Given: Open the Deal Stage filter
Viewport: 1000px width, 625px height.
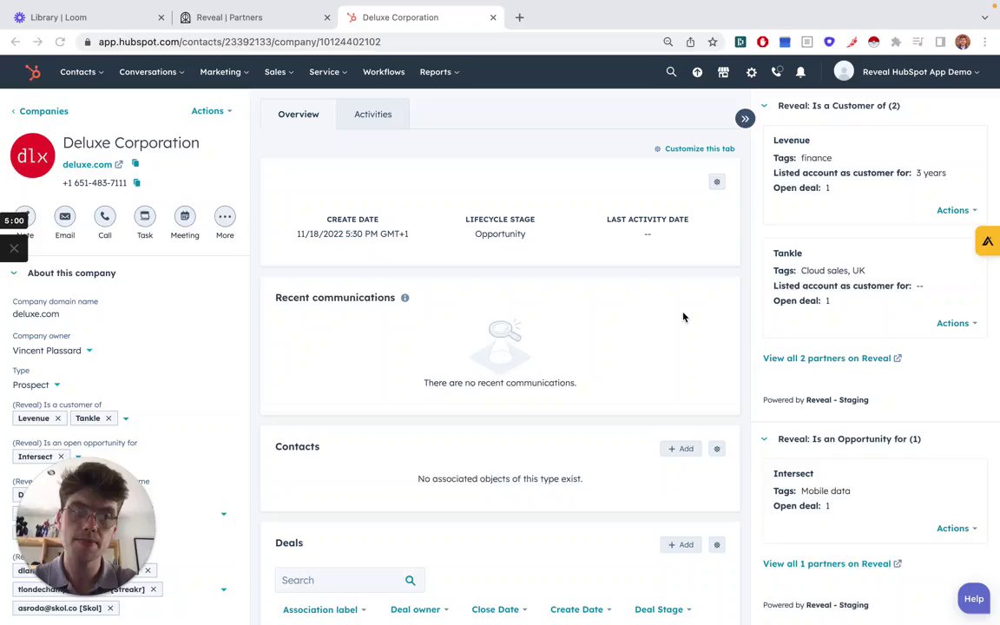Looking at the screenshot, I should pos(663,609).
